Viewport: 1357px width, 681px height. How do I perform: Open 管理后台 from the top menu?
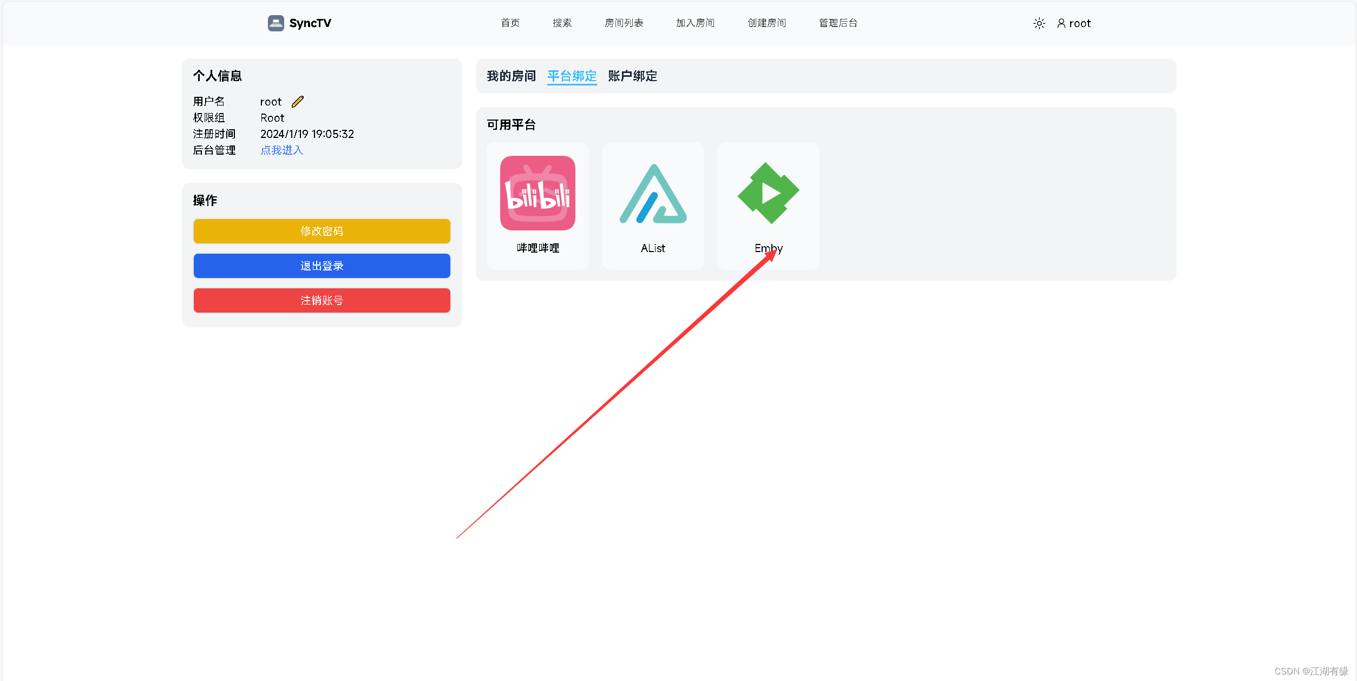pos(837,23)
